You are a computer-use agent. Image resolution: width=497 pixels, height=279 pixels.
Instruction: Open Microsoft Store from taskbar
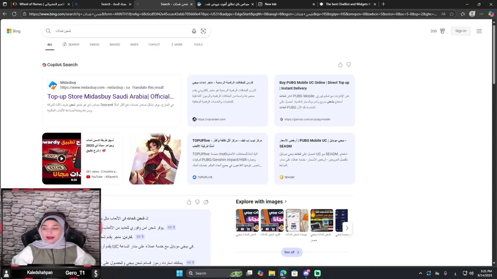click(295, 273)
